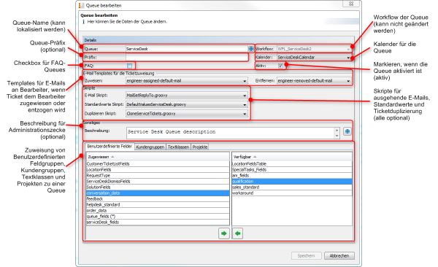Switch to the Kundengruppen tab
This screenshot has height=267, width=438.
(150, 147)
